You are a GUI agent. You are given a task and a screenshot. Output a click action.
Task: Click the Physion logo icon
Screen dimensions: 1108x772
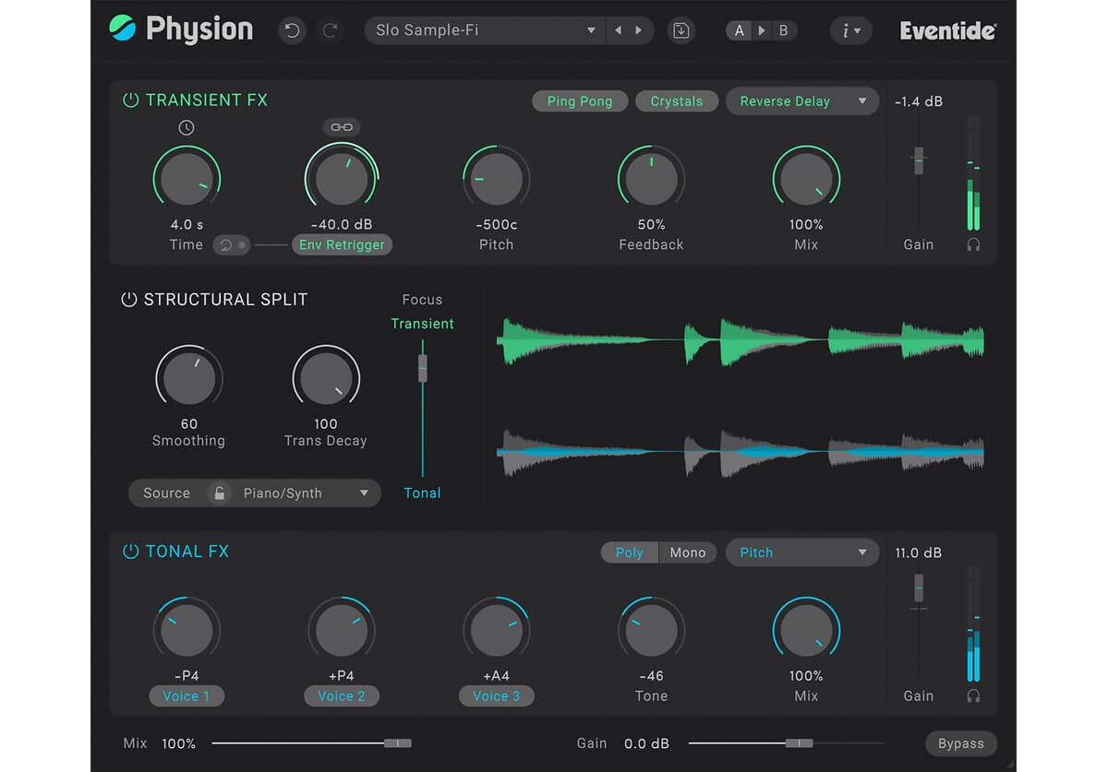pos(121,29)
